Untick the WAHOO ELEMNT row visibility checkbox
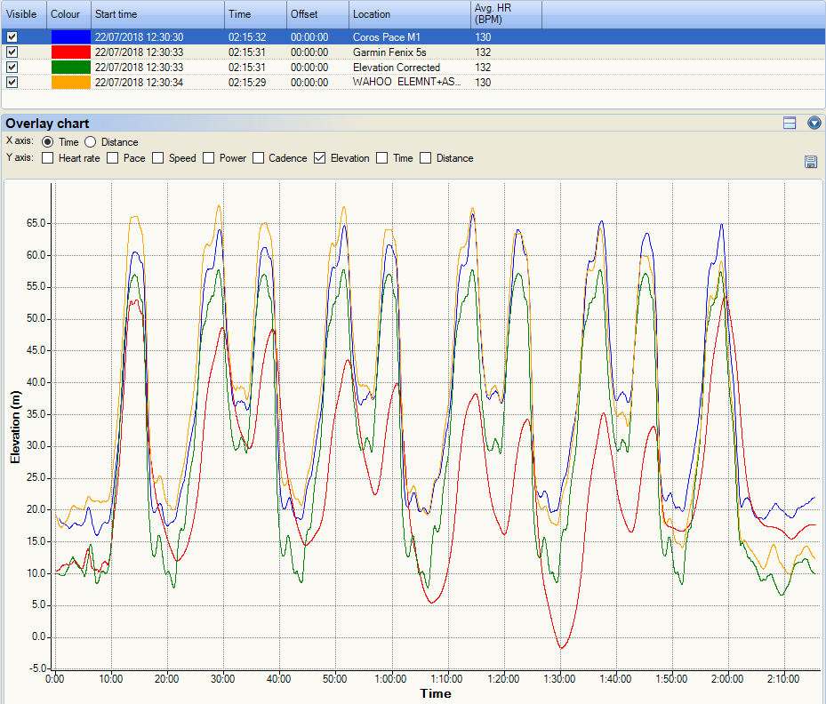The height and width of the screenshot is (704, 826). click(x=12, y=82)
